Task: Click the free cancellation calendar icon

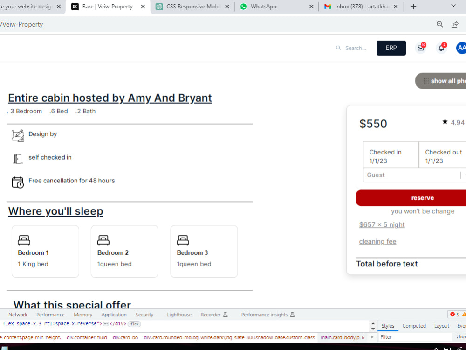Action: [18, 182]
